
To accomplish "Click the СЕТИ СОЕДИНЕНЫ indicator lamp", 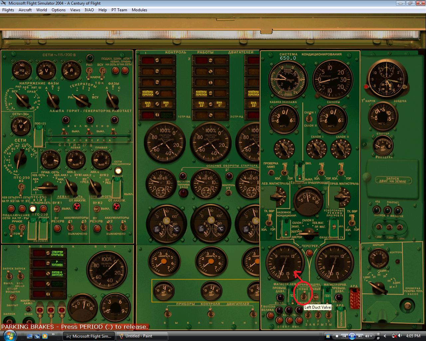I will click(118, 171).
